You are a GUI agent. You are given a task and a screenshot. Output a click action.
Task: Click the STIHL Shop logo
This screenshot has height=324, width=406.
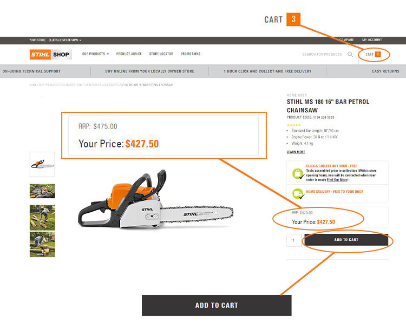click(x=51, y=55)
